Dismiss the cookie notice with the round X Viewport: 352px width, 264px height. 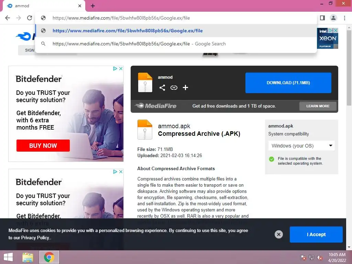[x=278, y=234]
